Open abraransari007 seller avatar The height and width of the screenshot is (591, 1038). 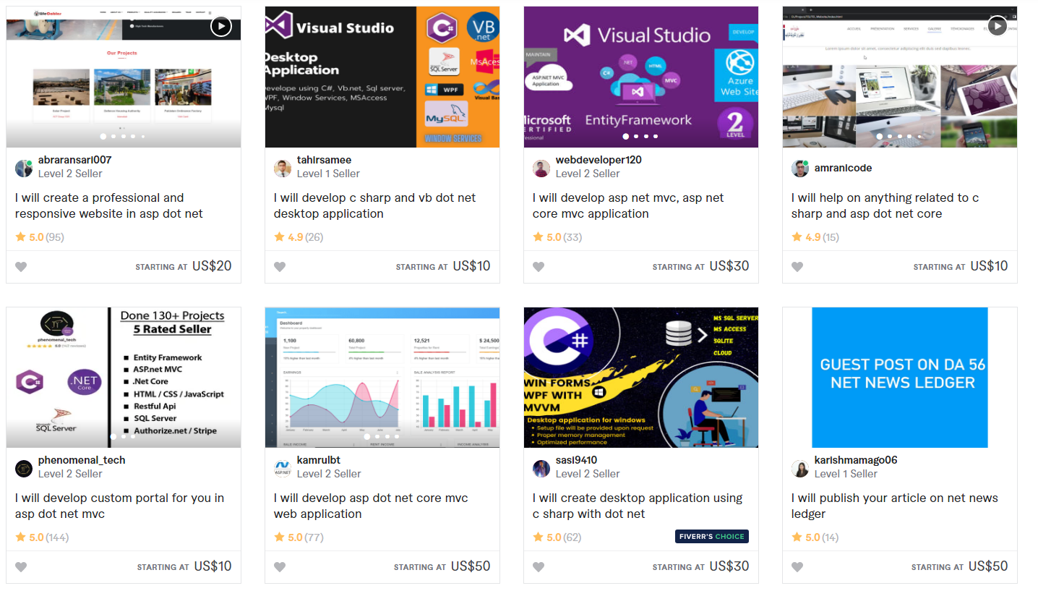click(24, 169)
